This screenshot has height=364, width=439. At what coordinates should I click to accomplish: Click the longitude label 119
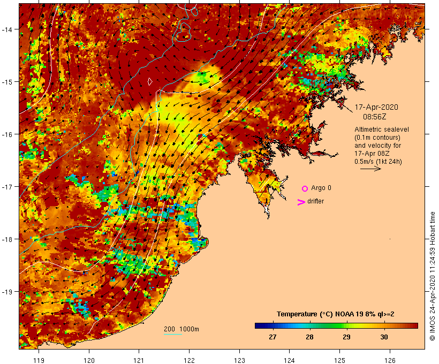click(x=39, y=360)
